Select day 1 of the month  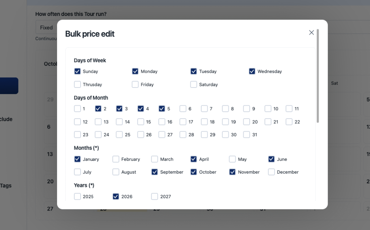(77, 108)
